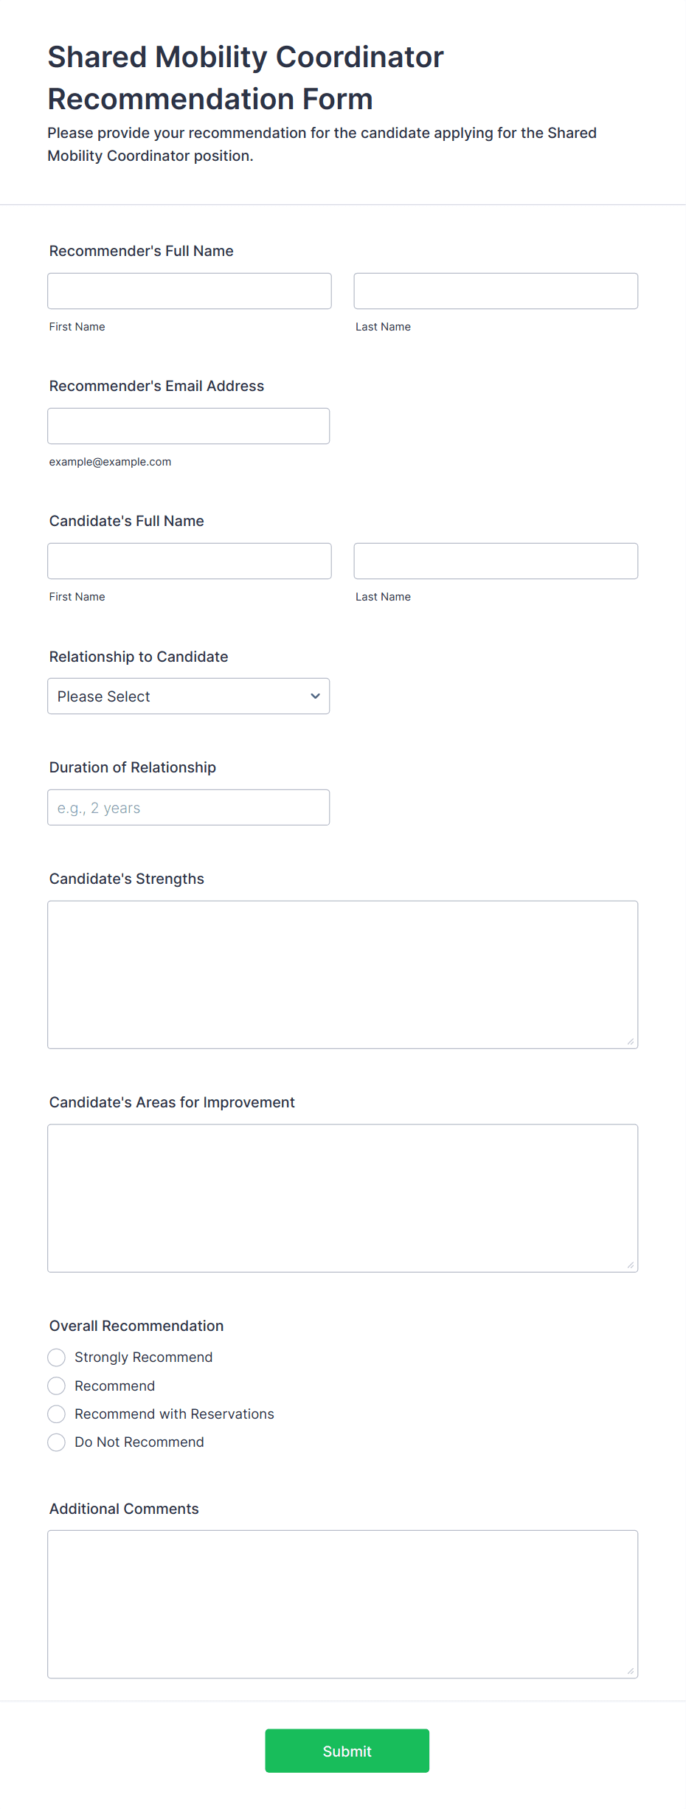Click the Relationship to Candidate dropdown chevron
This screenshot has height=1809, width=686.
point(315,696)
